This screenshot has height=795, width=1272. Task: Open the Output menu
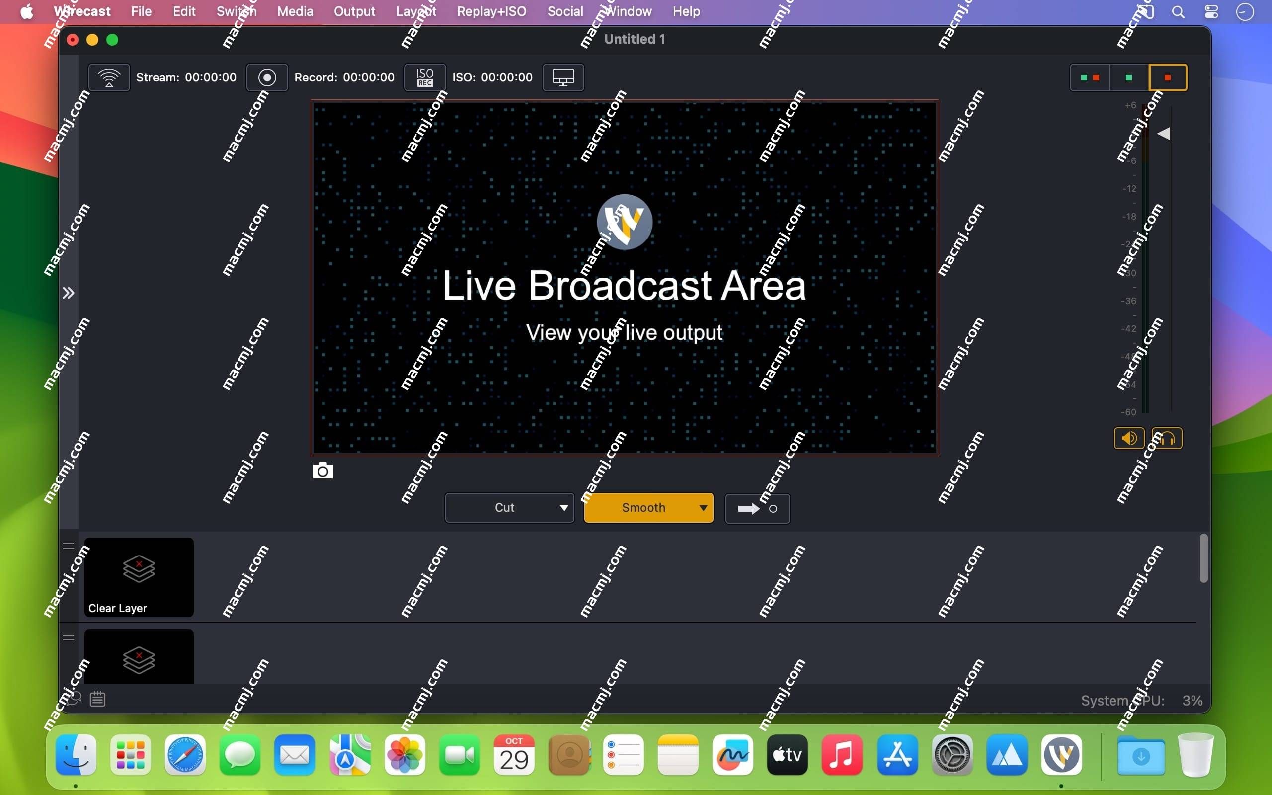pos(353,12)
